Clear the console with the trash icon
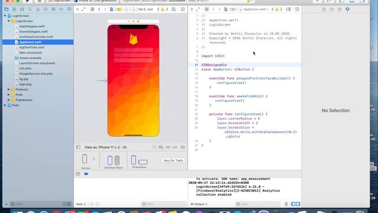This screenshot has width=378, height=213. tap(286, 204)
